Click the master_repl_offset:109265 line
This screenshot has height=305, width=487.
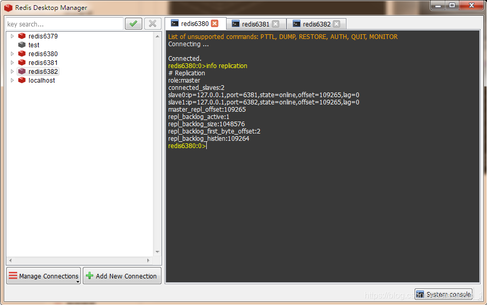pyautogui.click(x=207, y=110)
